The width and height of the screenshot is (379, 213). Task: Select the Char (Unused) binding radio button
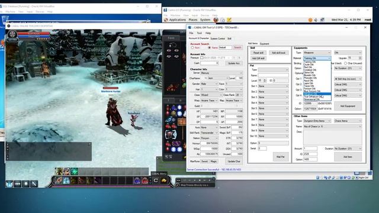[345, 63]
